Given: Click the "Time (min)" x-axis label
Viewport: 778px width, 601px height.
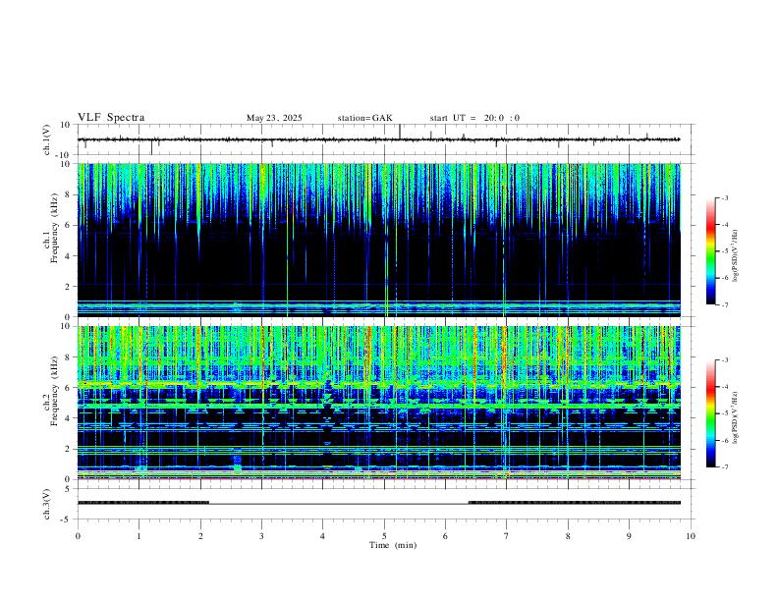Looking at the screenshot, I should tap(393, 545).
